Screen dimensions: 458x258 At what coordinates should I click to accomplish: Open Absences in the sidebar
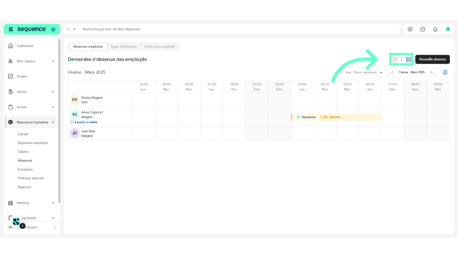point(25,160)
